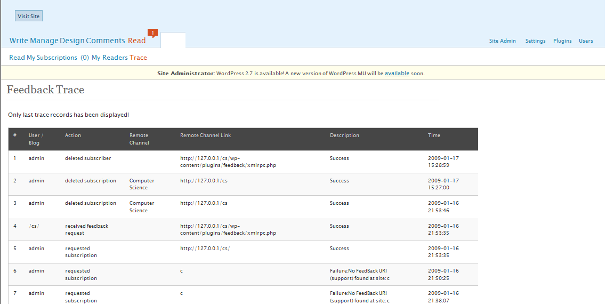Image resolution: width=606 pixels, height=304 pixels.
Task: Click time 2009-01-16 21:53:46
Action: (443, 207)
